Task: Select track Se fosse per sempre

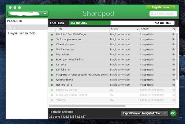Action: [x=112, y=39]
